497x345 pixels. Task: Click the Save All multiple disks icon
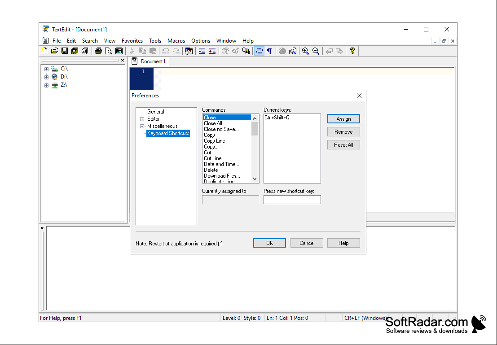coord(75,51)
